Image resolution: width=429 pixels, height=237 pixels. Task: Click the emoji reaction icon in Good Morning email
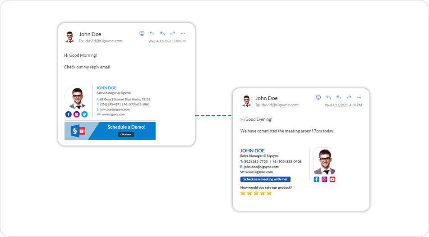point(142,33)
